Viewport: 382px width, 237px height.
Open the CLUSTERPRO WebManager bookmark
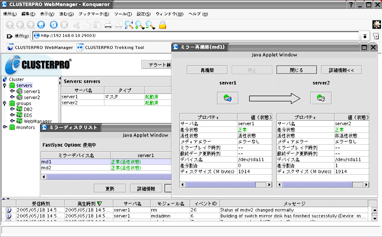[x=40, y=48]
